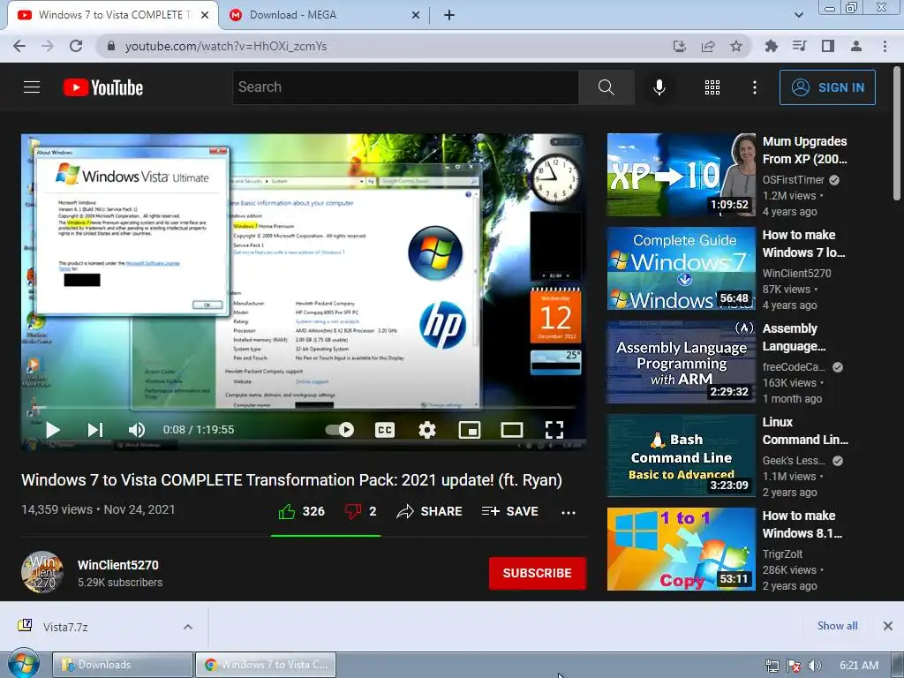
Task: Open the Chrome three-dot menu
Action: (885, 46)
